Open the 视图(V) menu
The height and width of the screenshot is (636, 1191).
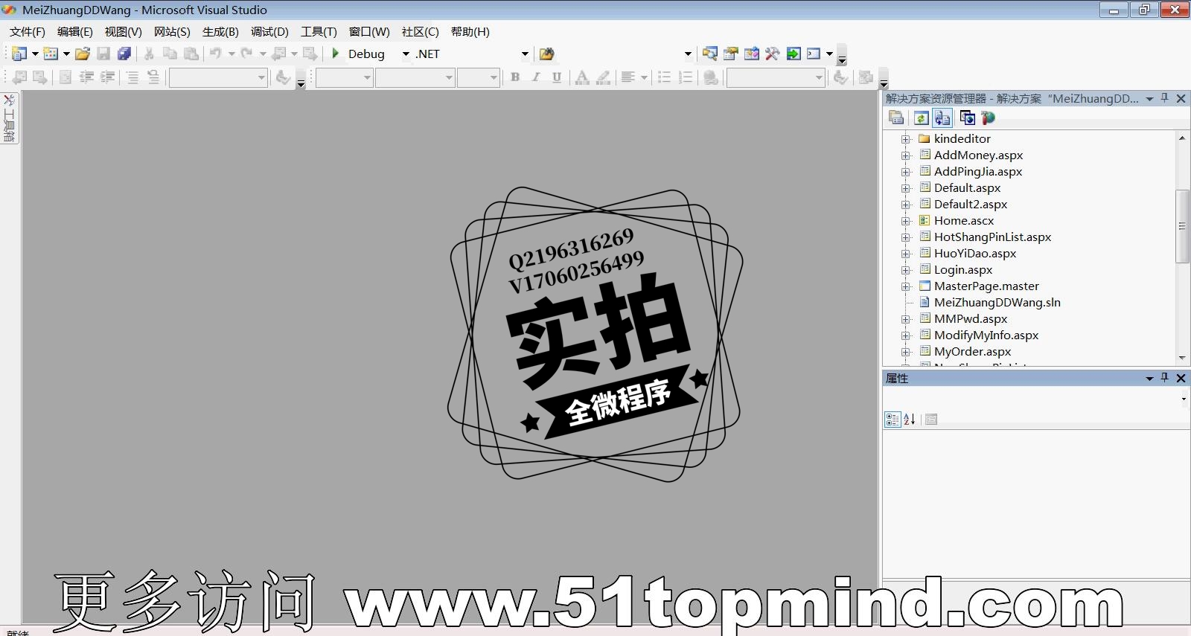click(x=123, y=32)
